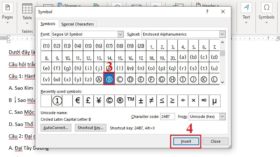Select the parenthesized (11) symbol
The width and height of the screenshot is (280, 157).
(x=46, y=46)
